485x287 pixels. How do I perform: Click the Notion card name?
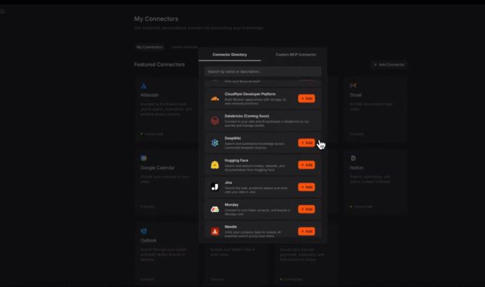[357, 168]
